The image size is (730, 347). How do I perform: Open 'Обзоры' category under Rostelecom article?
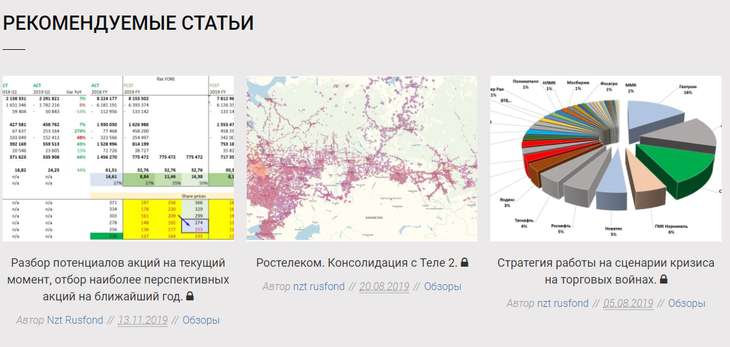[442, 286]
